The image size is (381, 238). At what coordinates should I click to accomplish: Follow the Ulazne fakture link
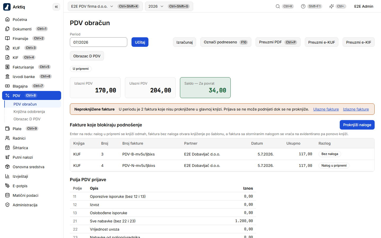click(326, 109)
